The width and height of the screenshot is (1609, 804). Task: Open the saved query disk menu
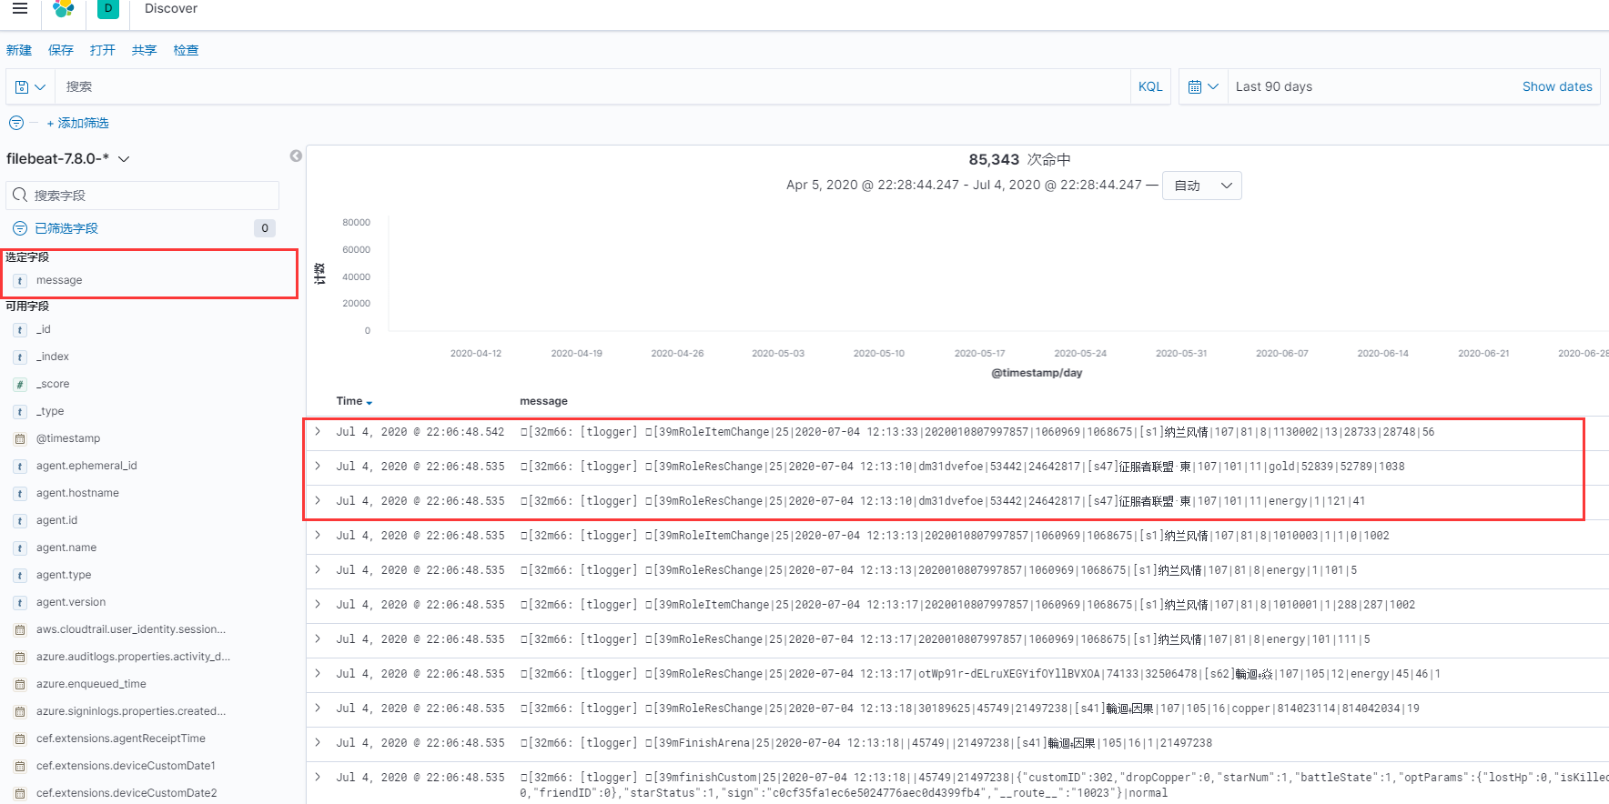point(30,87)
